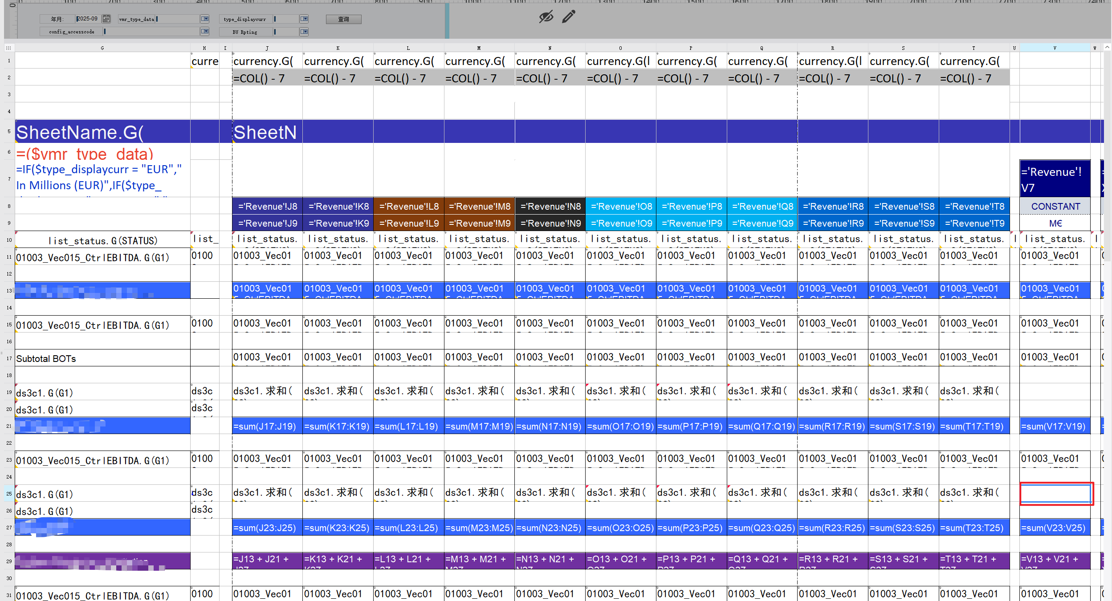Screen dimensions: 1112x601
Task: Expand the config_accesscode combo box
Action: click(x=204, y=31)
